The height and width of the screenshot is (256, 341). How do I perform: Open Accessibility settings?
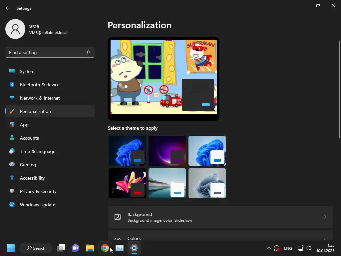[x=50, y=178]
